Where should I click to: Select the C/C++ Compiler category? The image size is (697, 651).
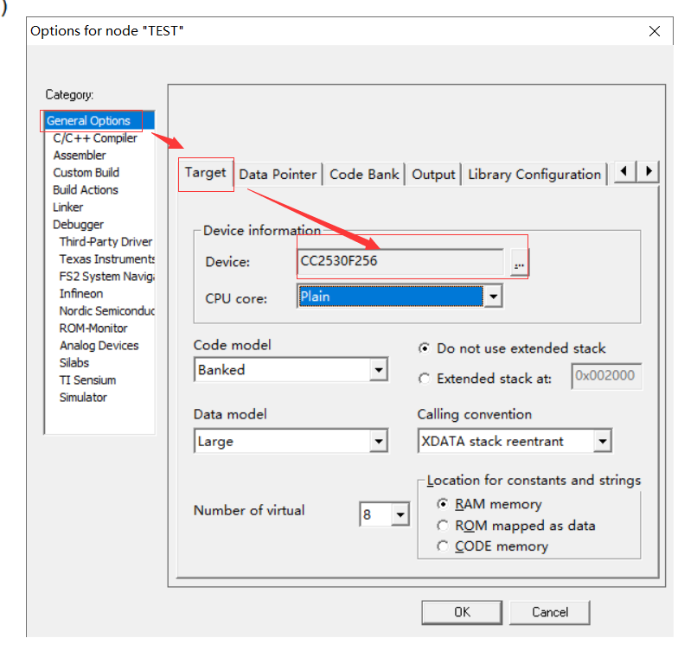pos(95,137)
